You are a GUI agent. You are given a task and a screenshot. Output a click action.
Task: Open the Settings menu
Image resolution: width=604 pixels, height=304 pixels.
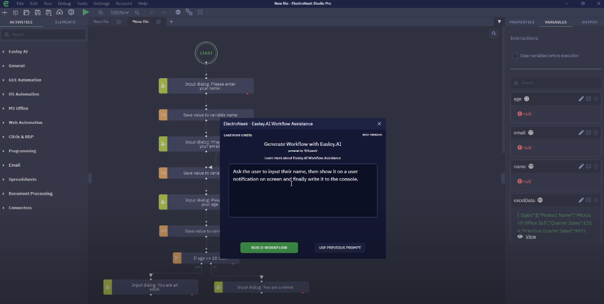coord(101,3)
